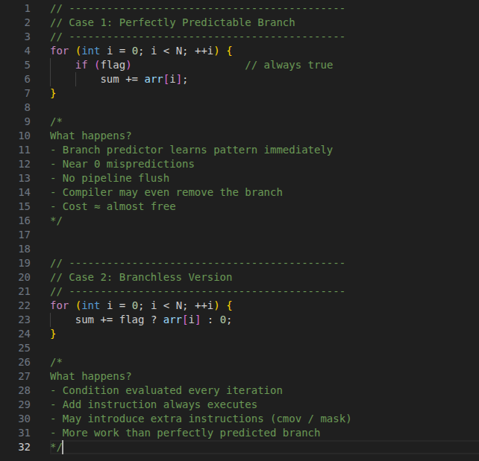Click the dashed comment on line 3
This screenshot has width=479, height=461.
click(x=198, y=36)
